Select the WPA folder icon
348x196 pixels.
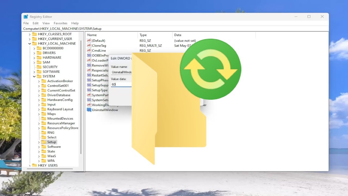43,161
